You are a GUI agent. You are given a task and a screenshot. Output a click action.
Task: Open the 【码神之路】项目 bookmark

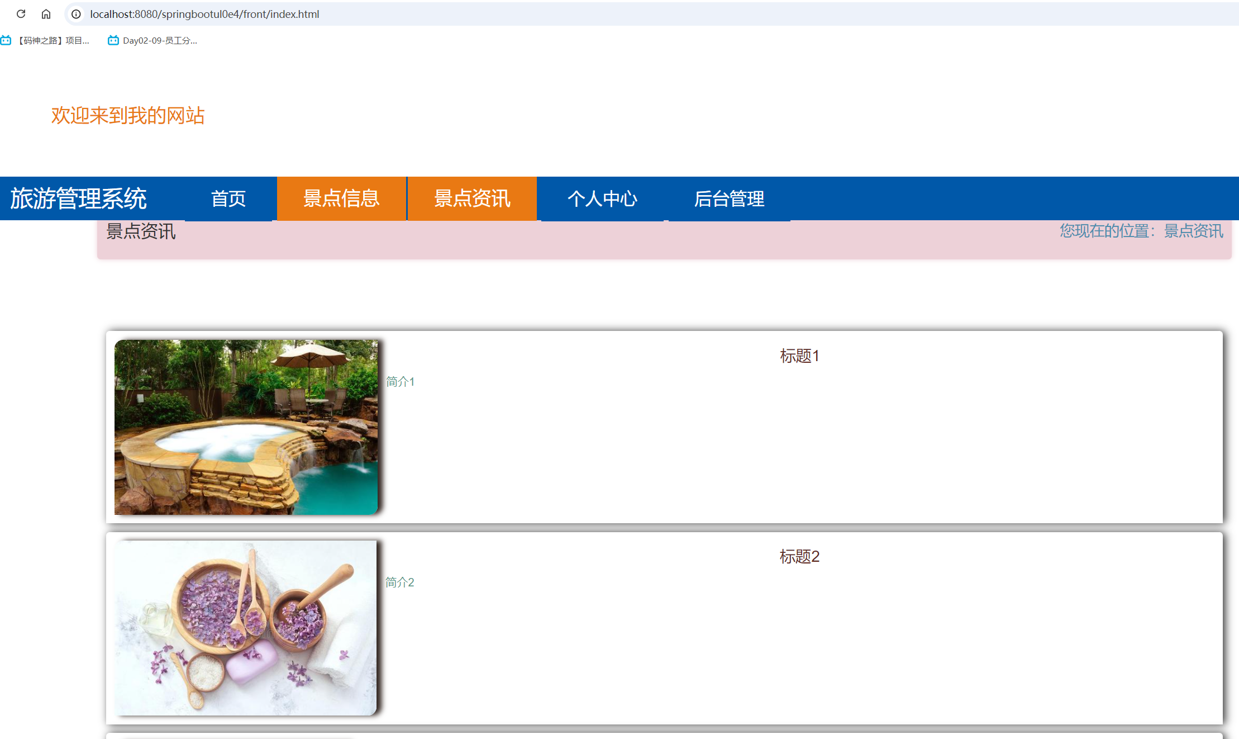(x=53, y=40)
